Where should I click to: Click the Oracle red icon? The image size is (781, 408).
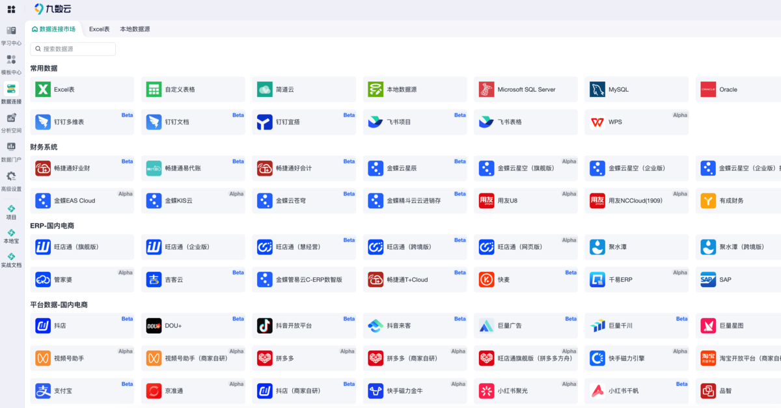click(x=708, y=90)
